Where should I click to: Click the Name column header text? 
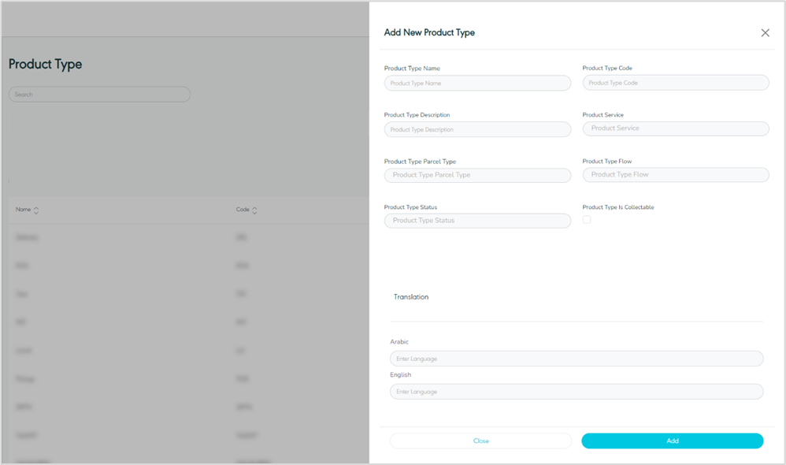coord(24,210)
